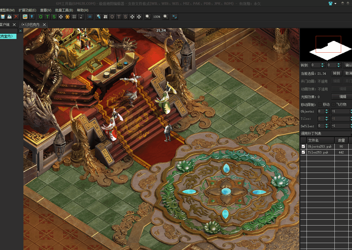Screen dimensions: 352x250
Task: Select the highlighted cyan item in left list
Action: coord(8,36)
